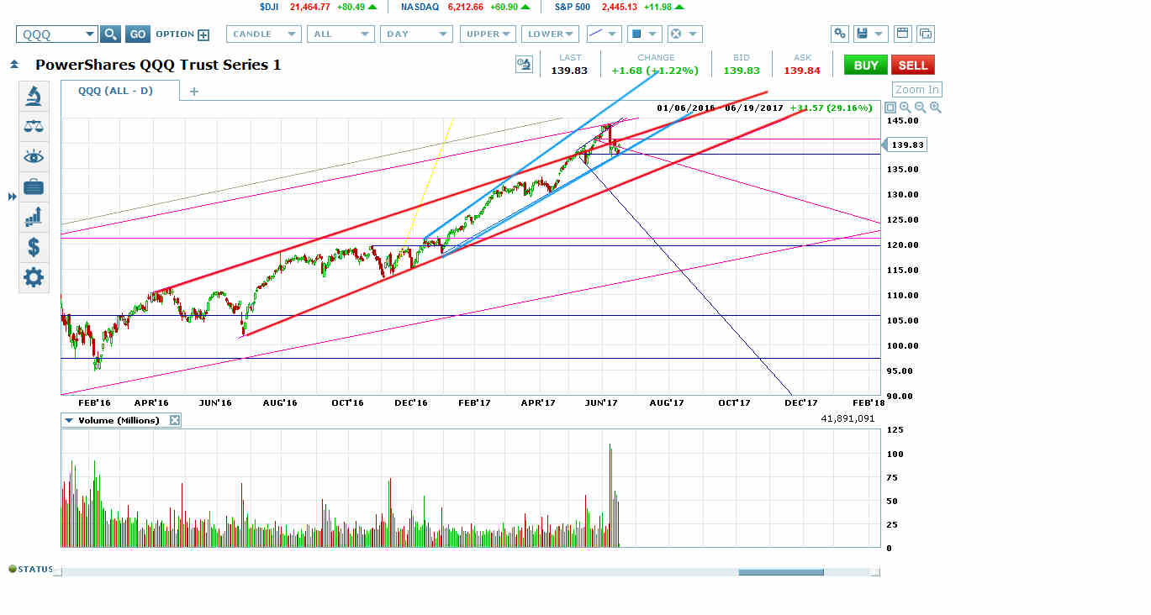Open the gear settings icon in sidebar

pyautogui.click(x=34, y=277)
